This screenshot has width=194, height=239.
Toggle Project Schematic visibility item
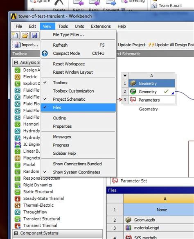(78, 99)
